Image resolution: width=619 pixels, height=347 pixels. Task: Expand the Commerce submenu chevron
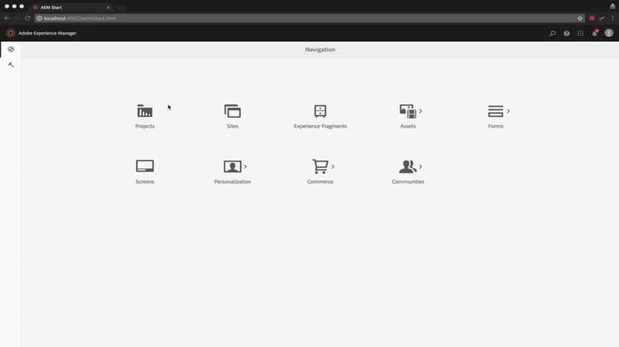(333, 166)
